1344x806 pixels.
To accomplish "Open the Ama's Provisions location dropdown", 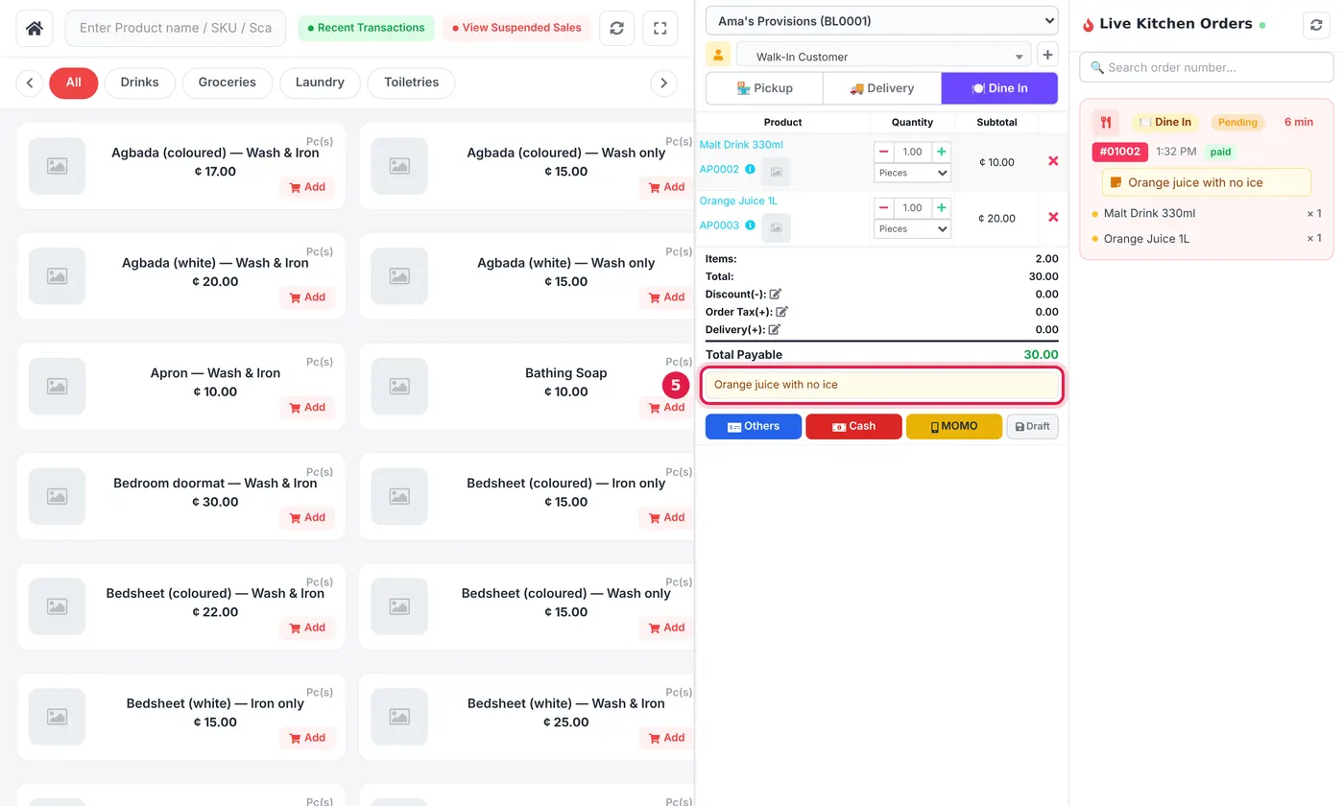I will point(881,21).
